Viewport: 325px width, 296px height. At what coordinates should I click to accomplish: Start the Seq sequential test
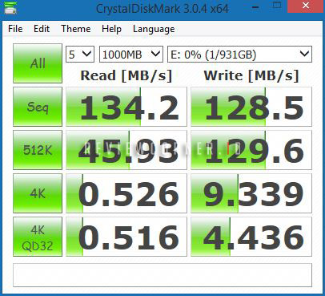[x=38, y=107]
